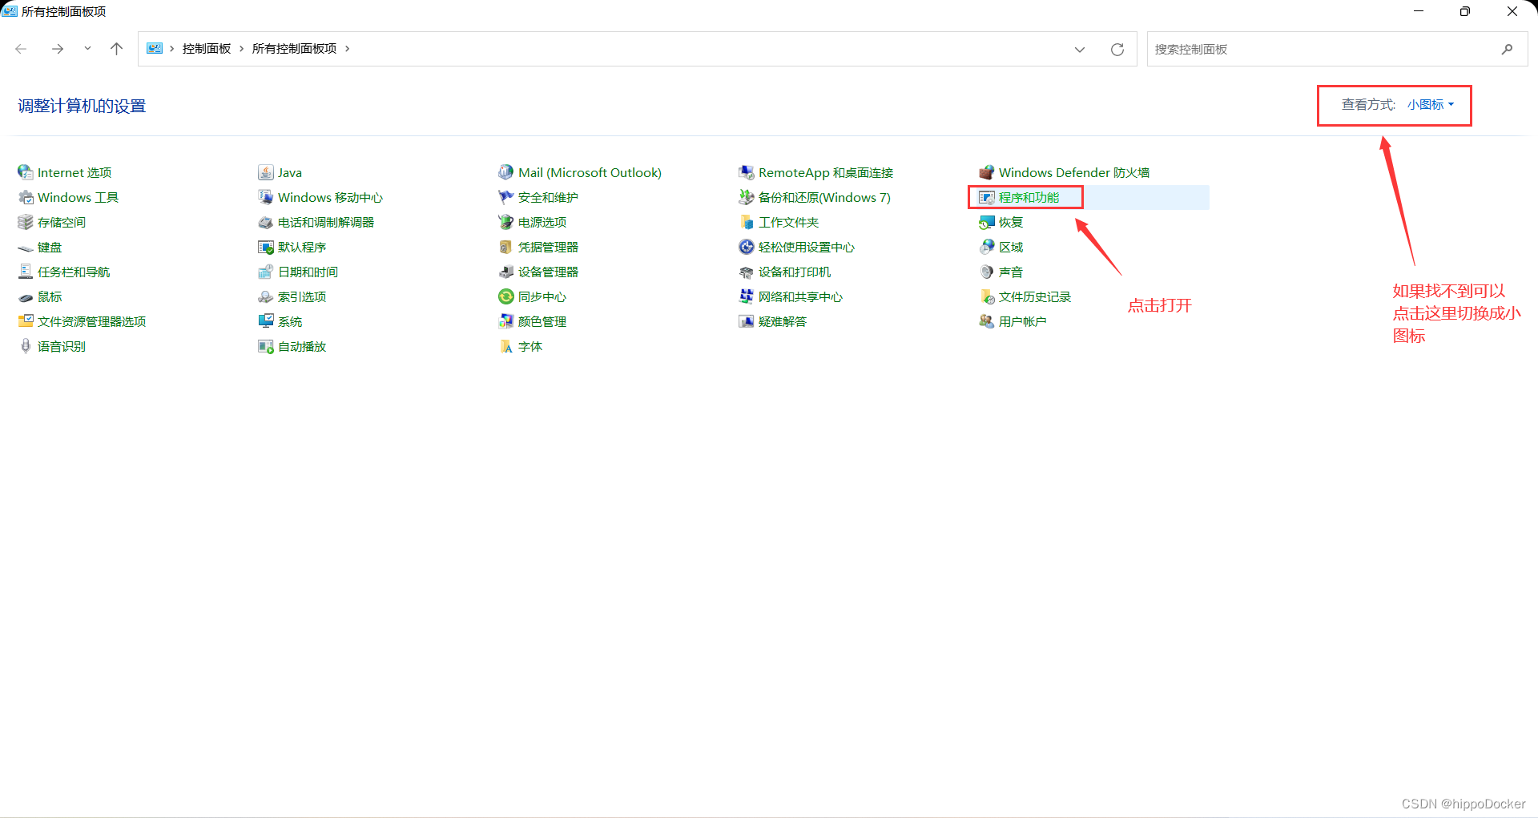Open the 语音识别 link
The height and width of the screenshot is (818, 1538).
pos(62,346)
